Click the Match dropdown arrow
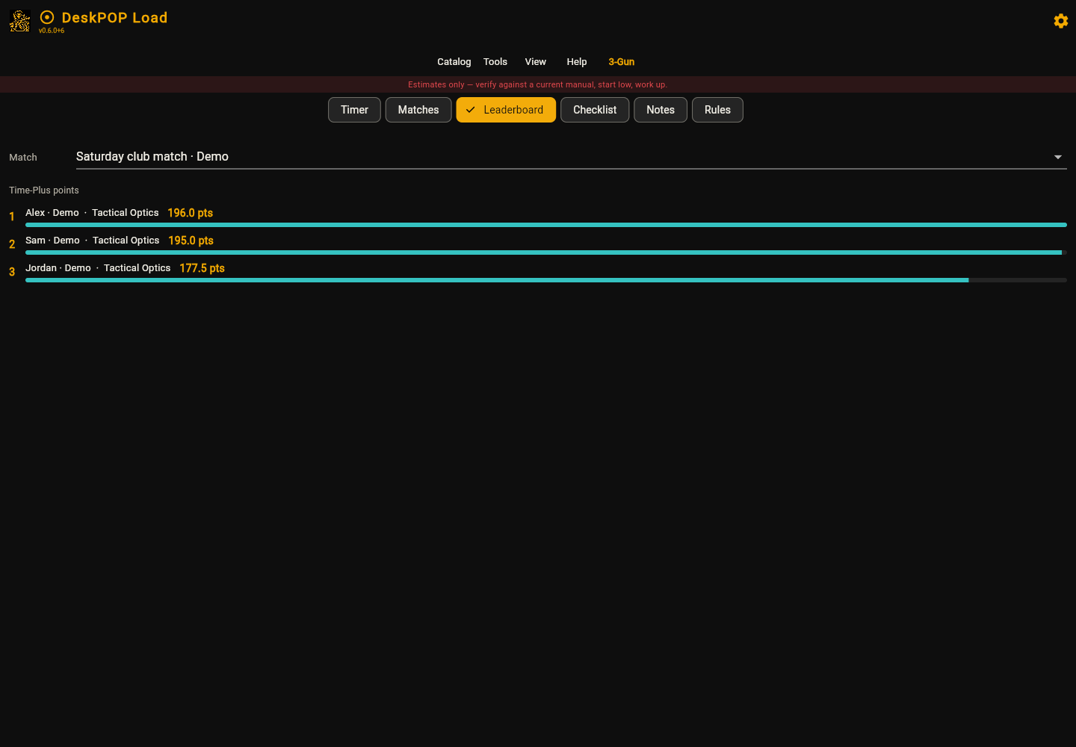This screenshot has height=747, width=1076. pos(1058,157)
